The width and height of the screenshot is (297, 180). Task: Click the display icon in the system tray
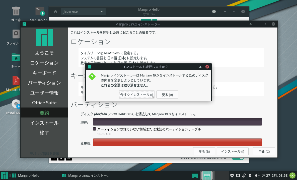pos(238,175)
